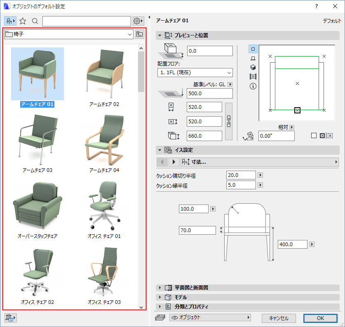Click the library list scroll down arrow

(x=141, y=307)
